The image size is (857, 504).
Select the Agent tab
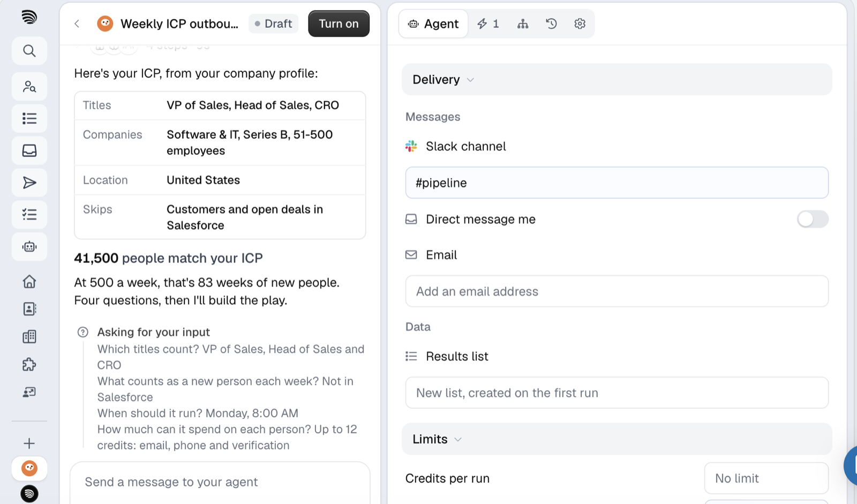433,24
